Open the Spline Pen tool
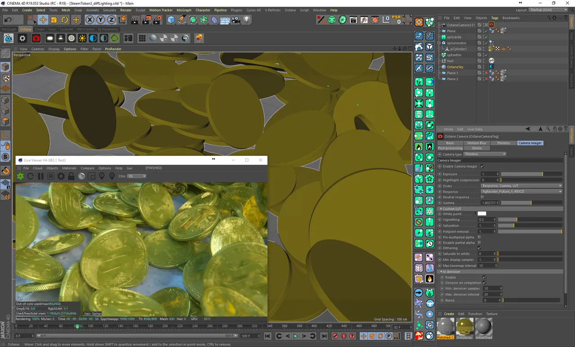 click(182, 20)
